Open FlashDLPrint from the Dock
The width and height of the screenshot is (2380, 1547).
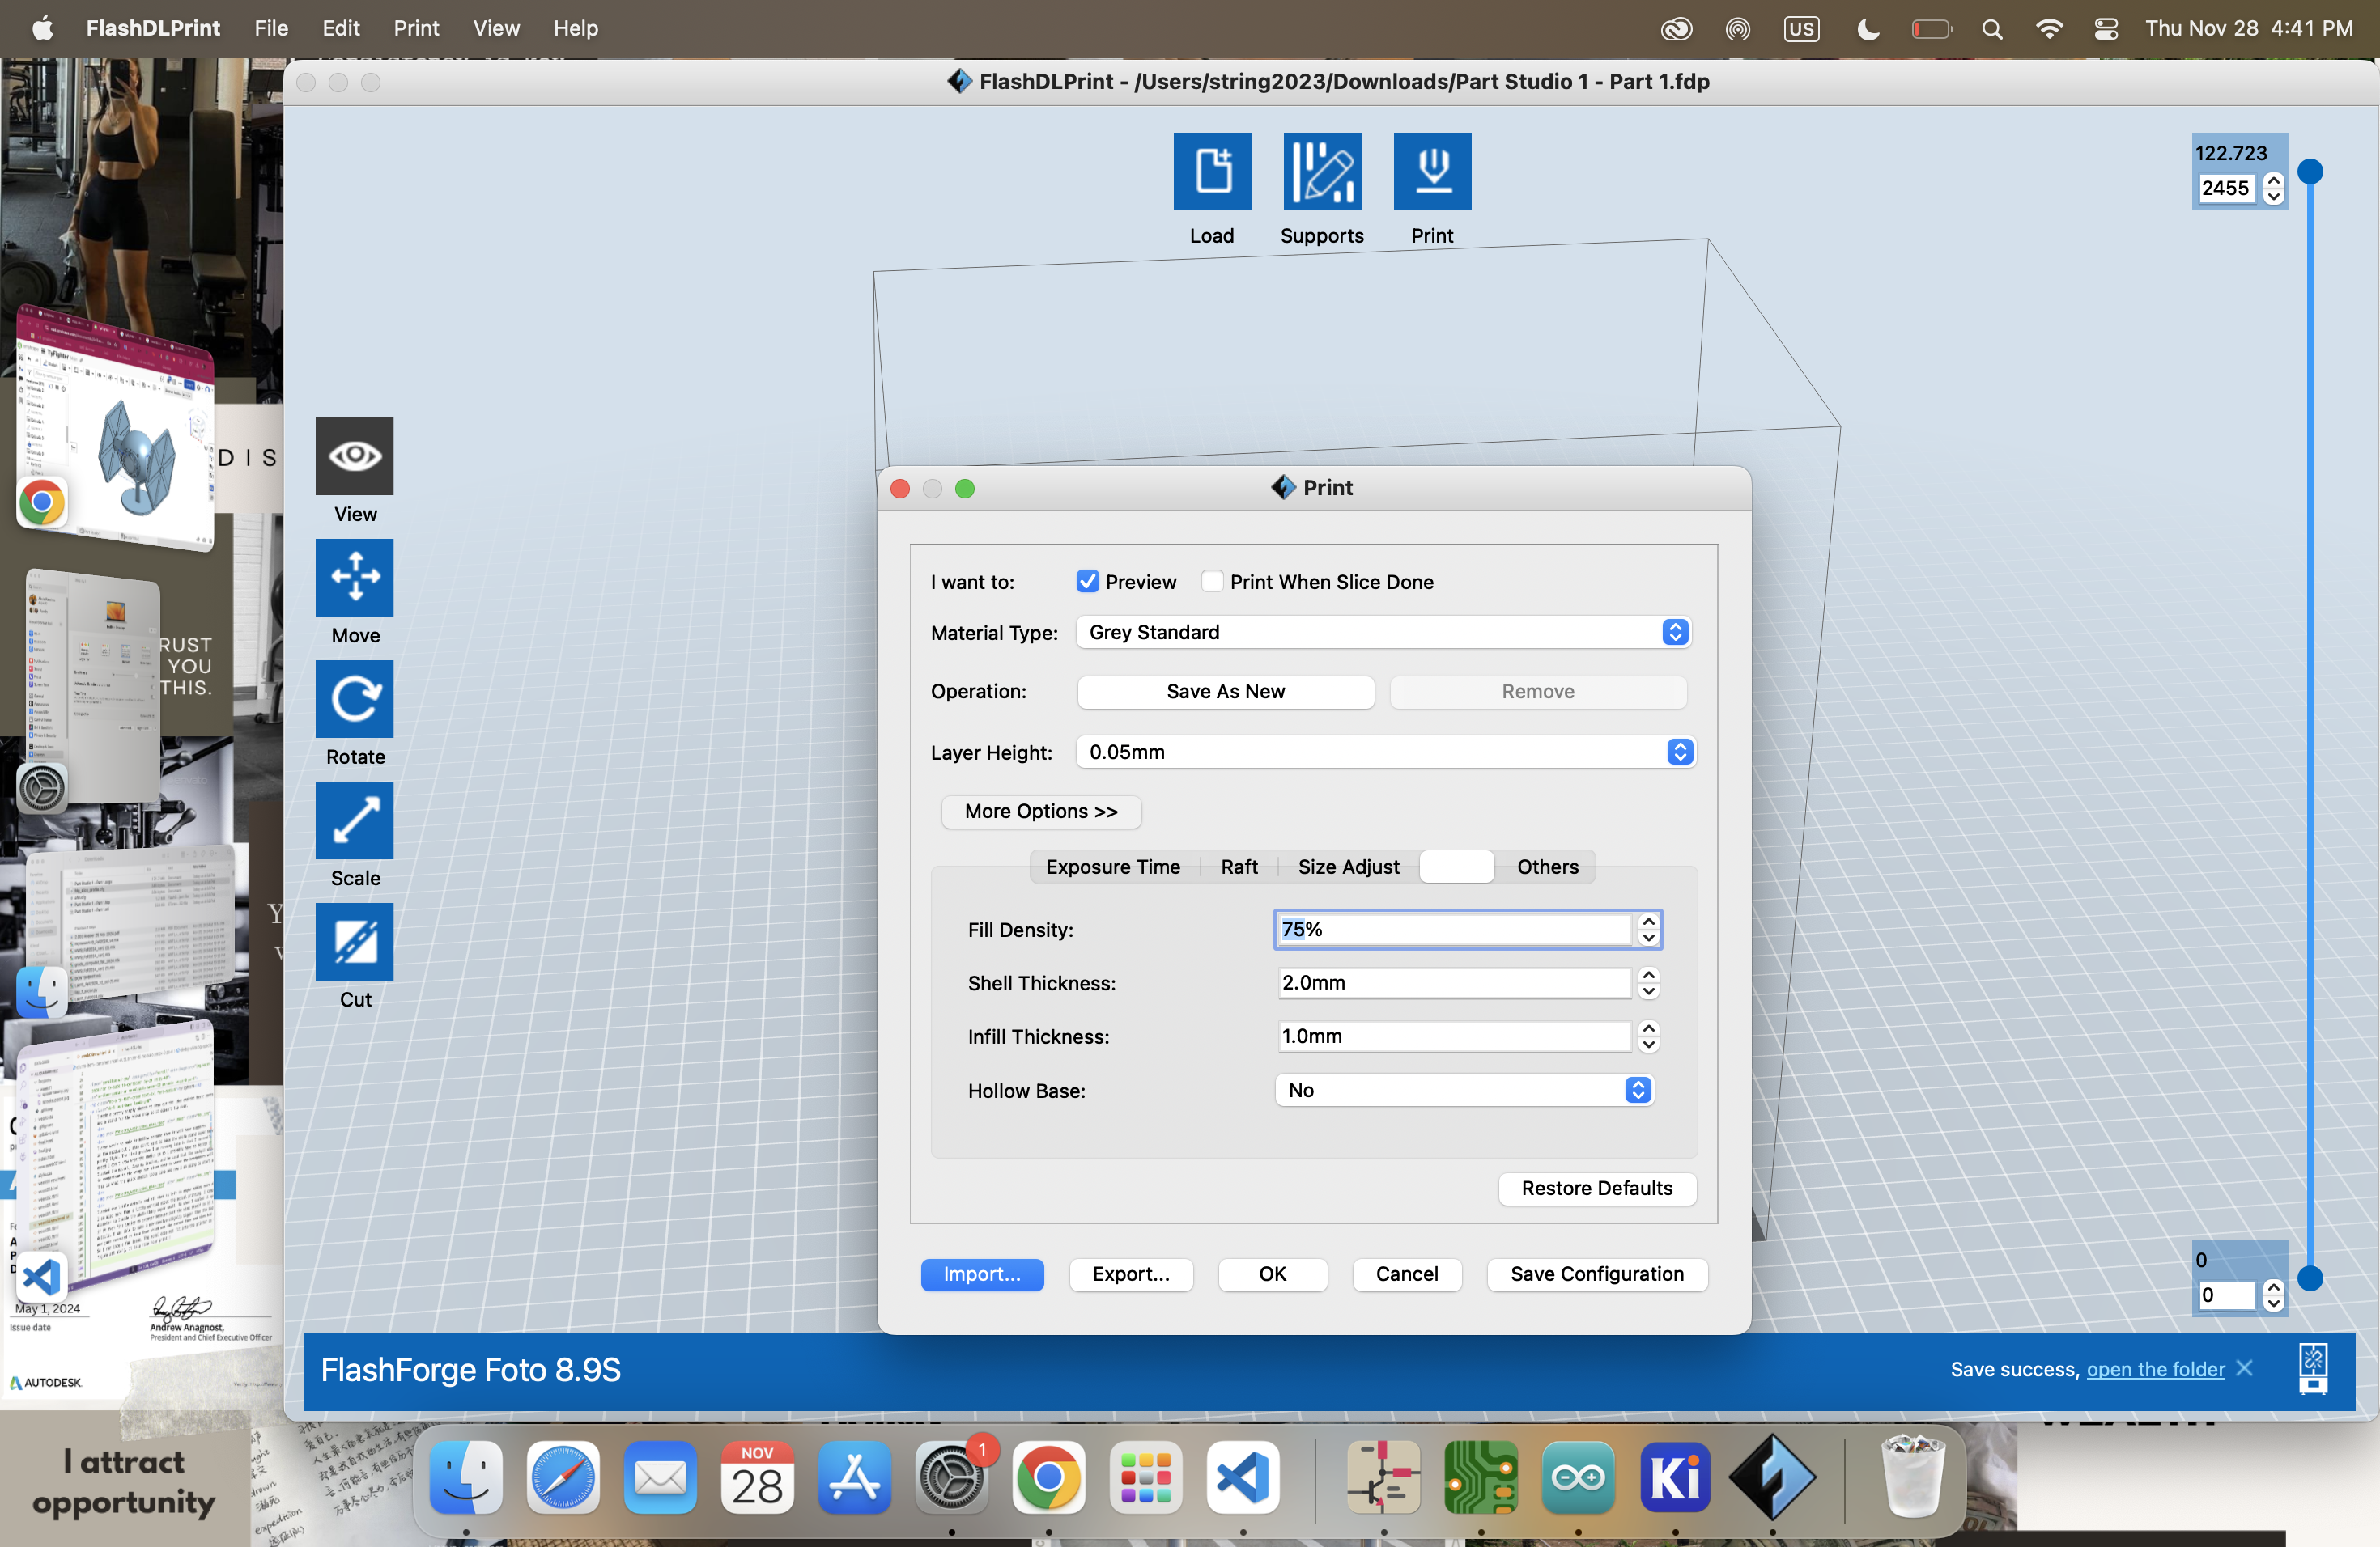click(x=1772, y=1477)
